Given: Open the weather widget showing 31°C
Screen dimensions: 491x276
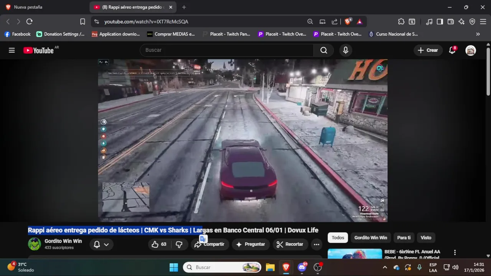Looking at the screenshot, I should point(21,267).
